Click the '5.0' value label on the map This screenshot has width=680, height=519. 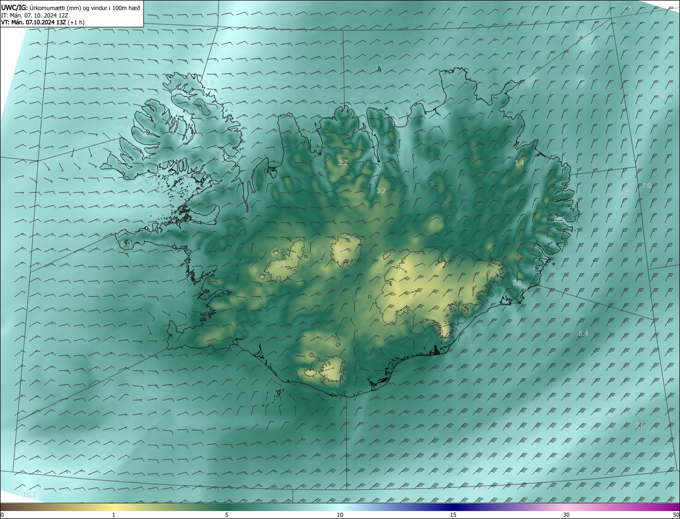tap(126, 244)
